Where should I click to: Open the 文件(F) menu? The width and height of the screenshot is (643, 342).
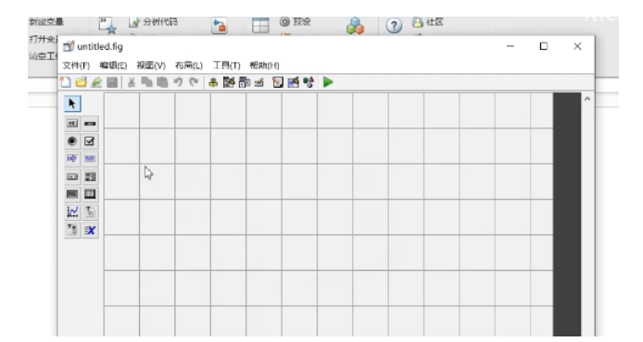coord(76,66)
